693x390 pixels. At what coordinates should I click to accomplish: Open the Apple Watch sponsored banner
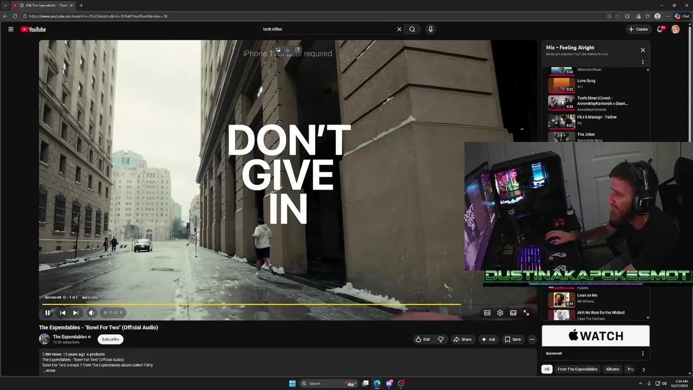click(x=596, y=336)
